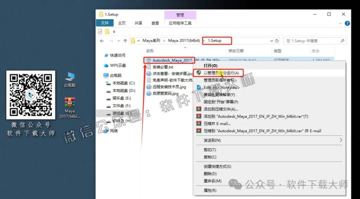Click Maya 2017(64bit) breadcrumb segment
This screenshot has width=360, height=199.
coord(184,41)
